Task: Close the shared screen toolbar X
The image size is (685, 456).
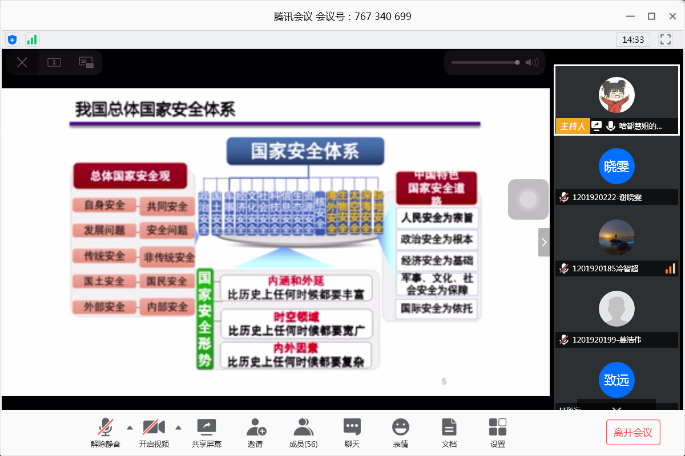Action: 22,63
